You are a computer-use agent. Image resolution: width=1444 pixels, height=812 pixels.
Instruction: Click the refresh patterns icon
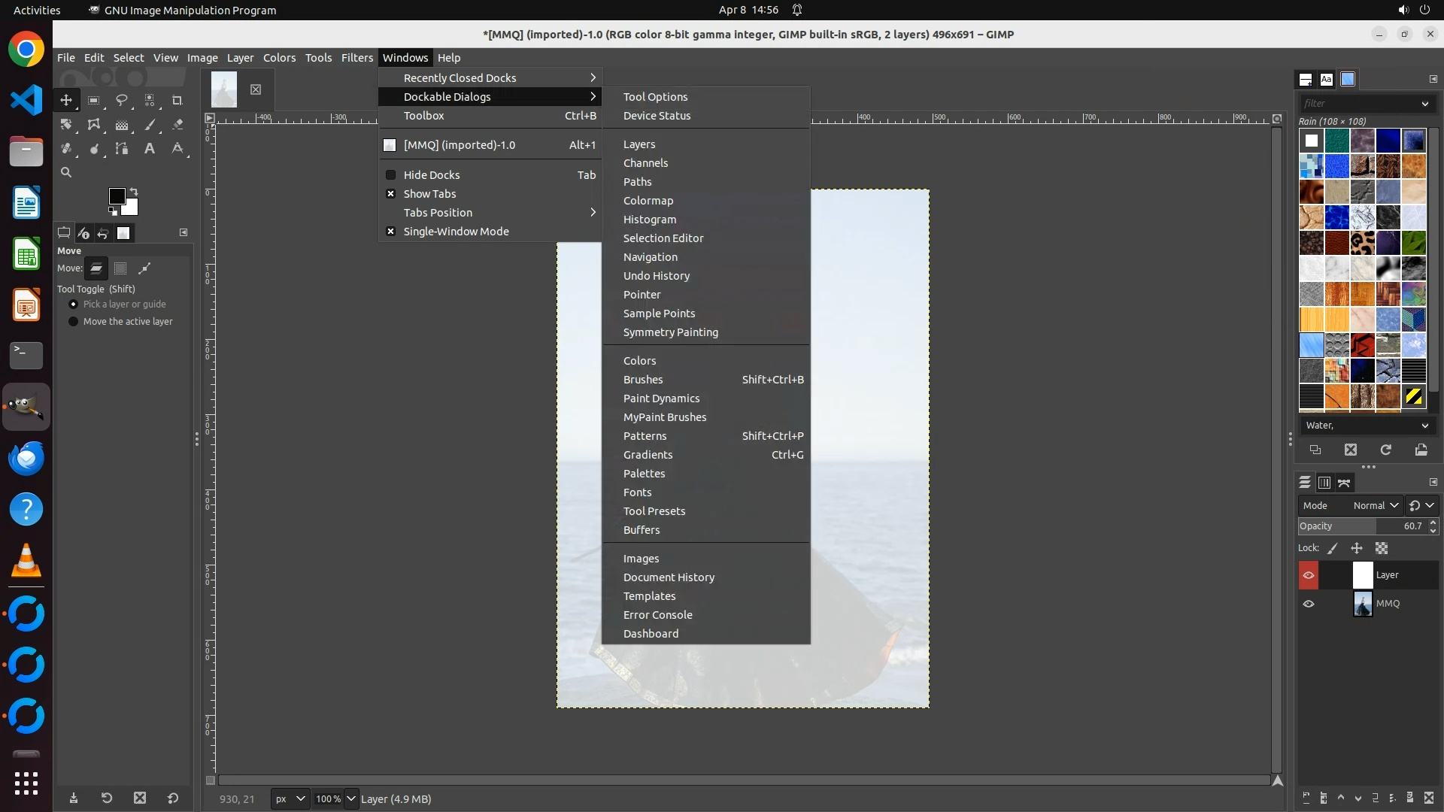point(1385,450)
